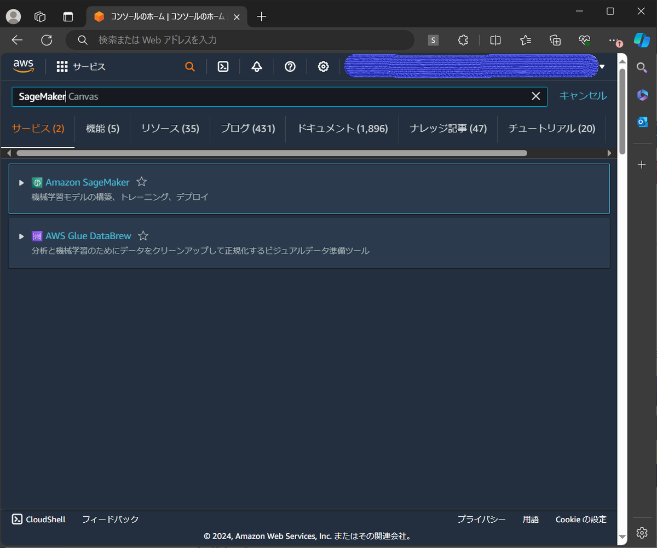Click the page vertical scrollbar
The height and width of the screenshot is (548, 657).
(x=622, y=112)
